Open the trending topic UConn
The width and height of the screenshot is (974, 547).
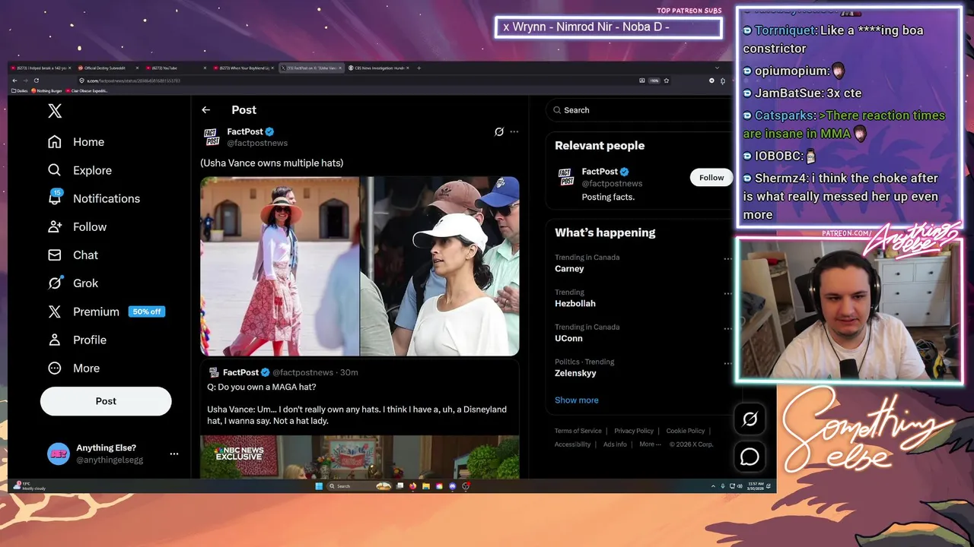tap(568, 338)
